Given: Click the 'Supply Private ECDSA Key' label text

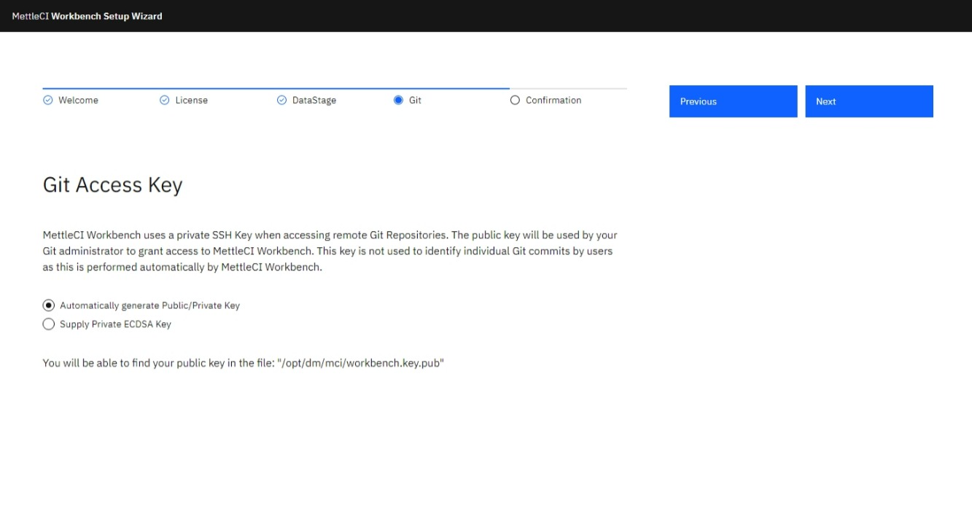Looking at the screenshot, I should 115,324.
